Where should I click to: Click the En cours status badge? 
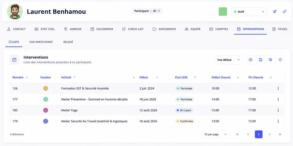point(184,110)
